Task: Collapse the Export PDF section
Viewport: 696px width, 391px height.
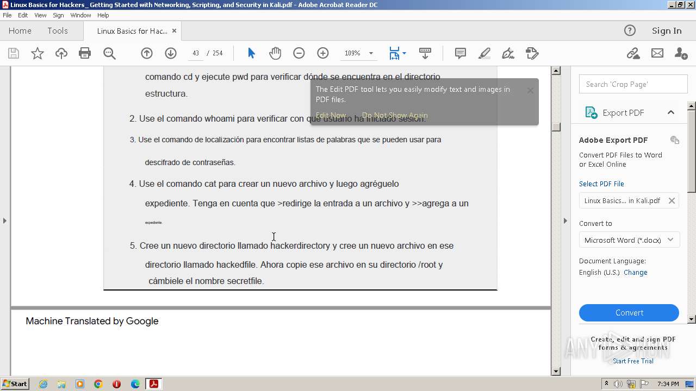Action: pos(670,112)
